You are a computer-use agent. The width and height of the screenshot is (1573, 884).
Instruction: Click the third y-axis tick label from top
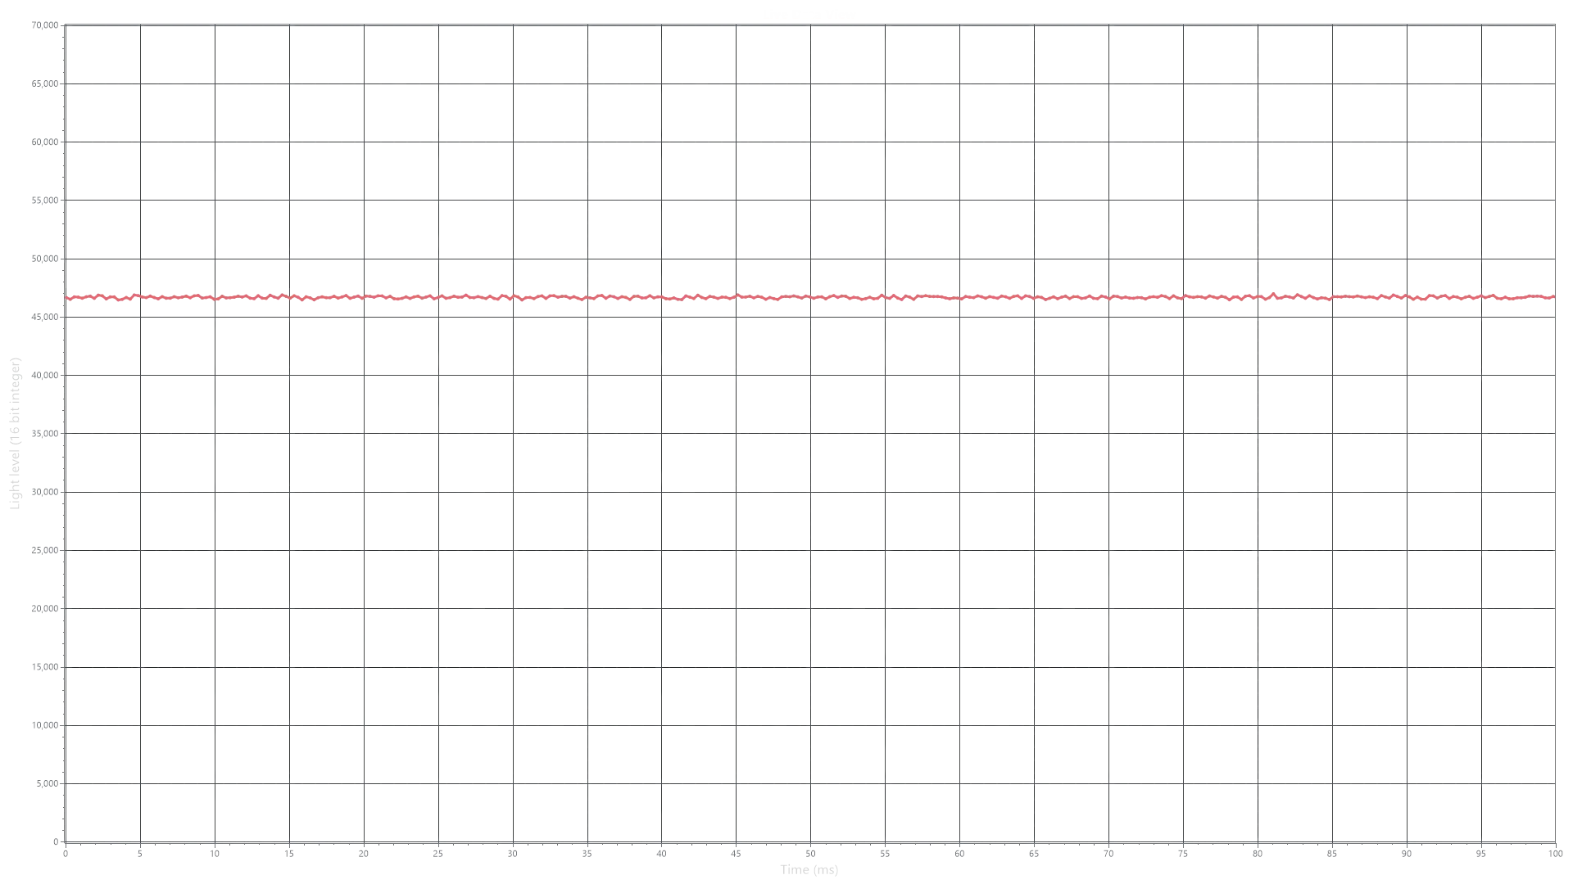[x=43, y=144]
